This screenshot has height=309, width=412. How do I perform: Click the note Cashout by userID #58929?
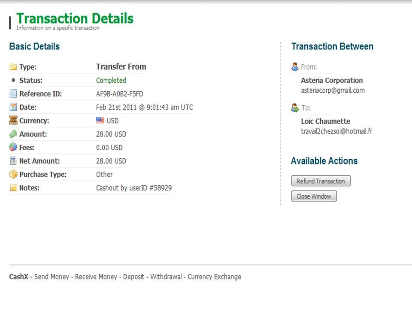(x=134, y=188)
